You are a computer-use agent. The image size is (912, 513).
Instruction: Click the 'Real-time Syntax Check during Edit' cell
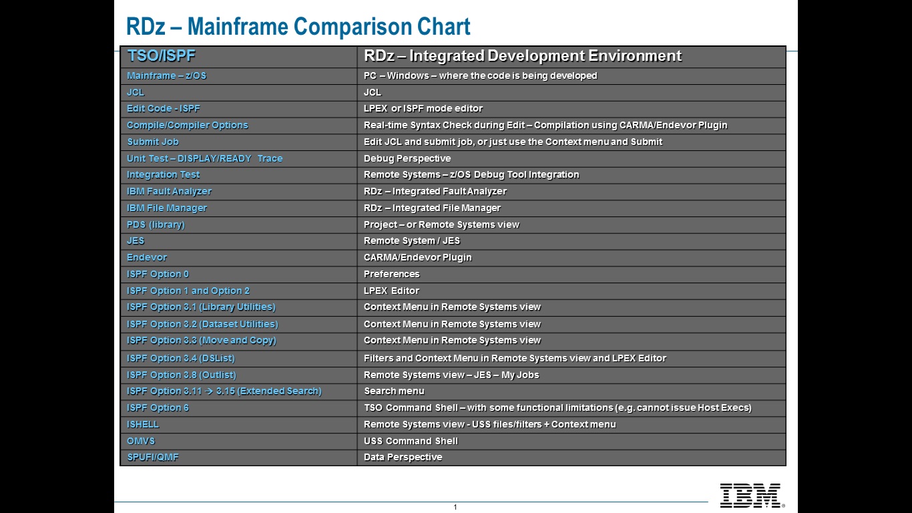tap(572, 125)
